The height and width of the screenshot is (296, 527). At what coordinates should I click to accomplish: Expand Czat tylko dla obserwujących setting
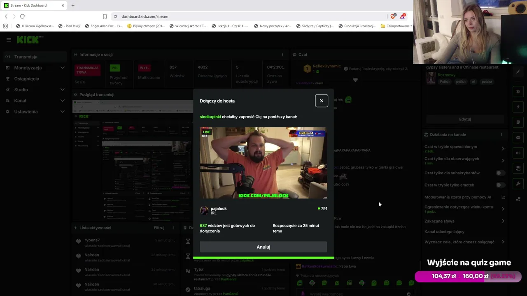click(x=503, y=161)
